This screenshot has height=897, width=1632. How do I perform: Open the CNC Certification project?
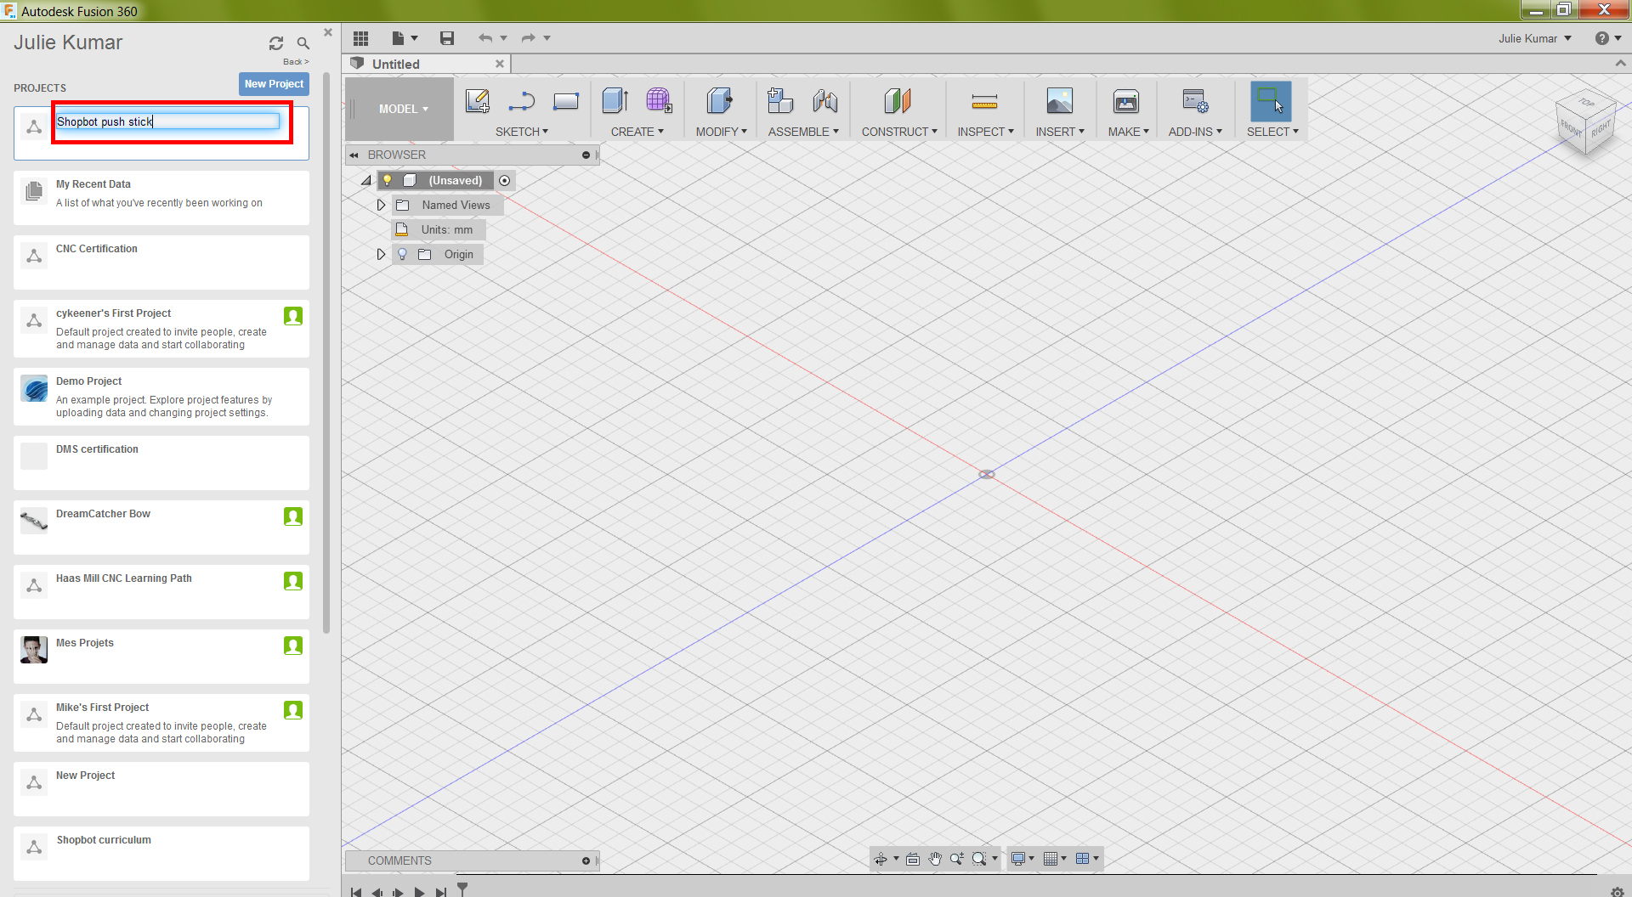click(x=161, y=262)
